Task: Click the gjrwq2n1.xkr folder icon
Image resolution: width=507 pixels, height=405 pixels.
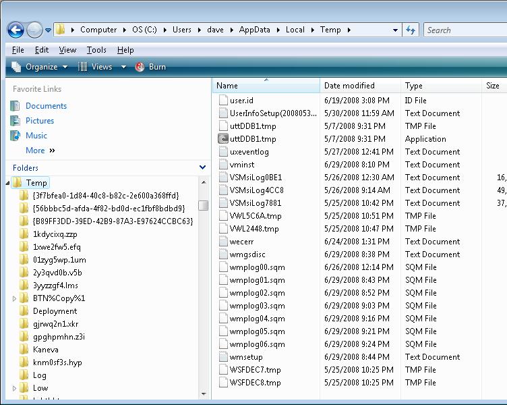Action: 24,324
